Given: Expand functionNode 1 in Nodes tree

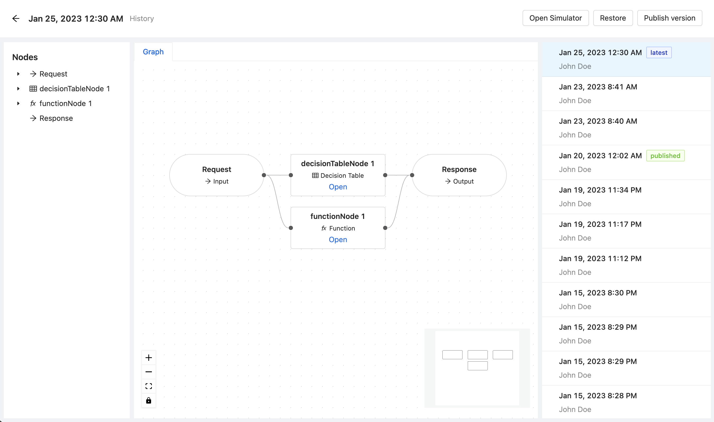Looking at the screenshot, I should click(x=18, y=103).
